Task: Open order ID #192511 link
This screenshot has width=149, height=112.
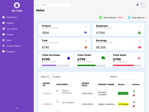Action: (x=47, y=93)
